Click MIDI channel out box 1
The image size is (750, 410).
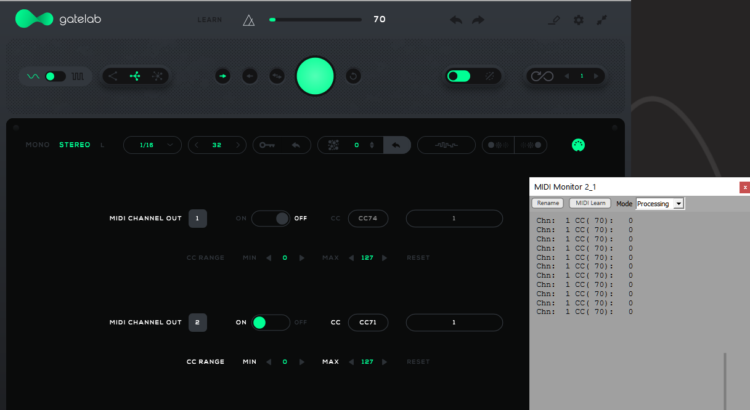pyautogui.click(x=197, y=219)
